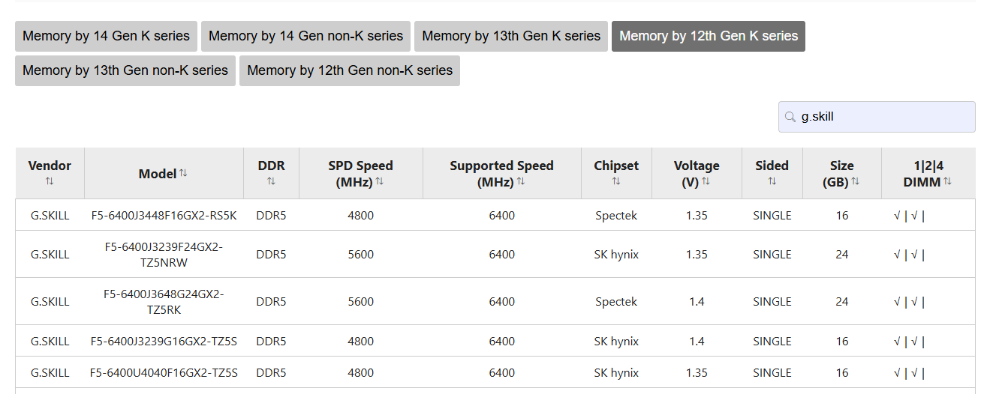Show Memory by 12th Gen non-K series
987x394 pixels.
pos(349,70)
